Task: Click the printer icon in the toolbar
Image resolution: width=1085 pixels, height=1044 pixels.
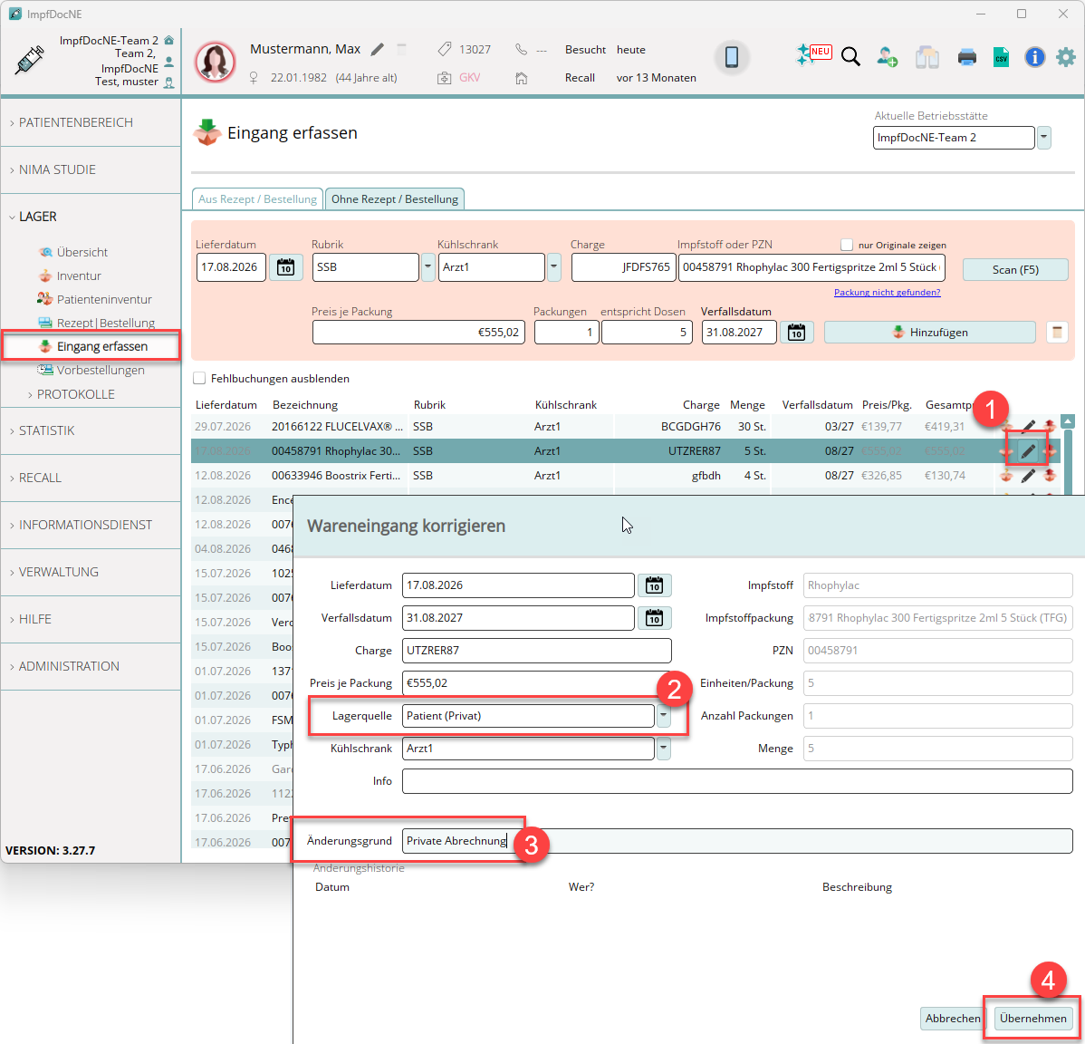Action: (x=966, y=57)
